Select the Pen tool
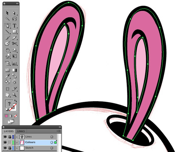 coord(8,26)
